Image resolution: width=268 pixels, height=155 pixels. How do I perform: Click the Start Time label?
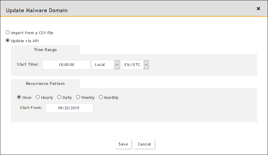(28, 64)
